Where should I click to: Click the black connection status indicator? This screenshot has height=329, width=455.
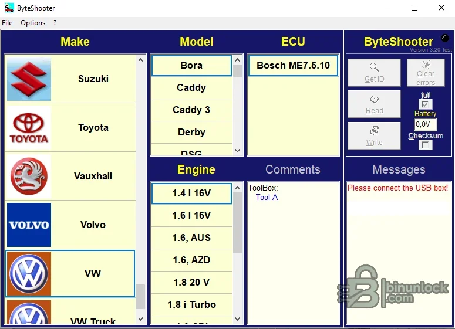(x=445, y=38)
